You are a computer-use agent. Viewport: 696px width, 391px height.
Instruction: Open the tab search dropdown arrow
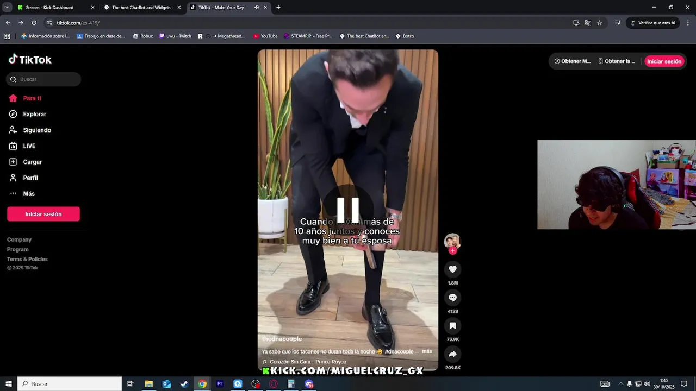tap(7, 8)
